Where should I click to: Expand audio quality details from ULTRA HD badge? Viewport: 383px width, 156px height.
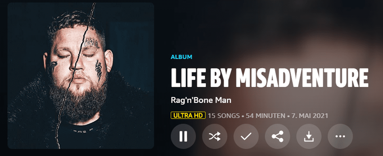(x=188, y=115)
